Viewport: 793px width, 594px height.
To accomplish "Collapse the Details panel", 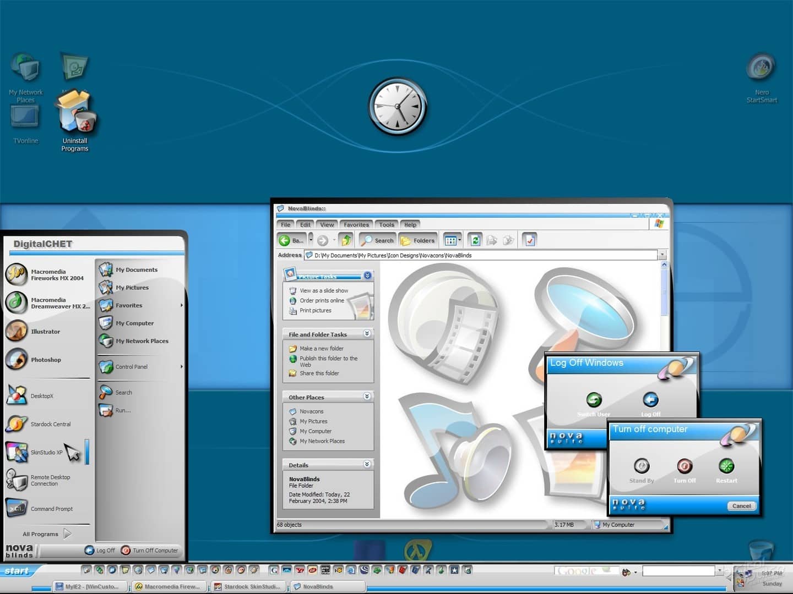I will point(367,465).
